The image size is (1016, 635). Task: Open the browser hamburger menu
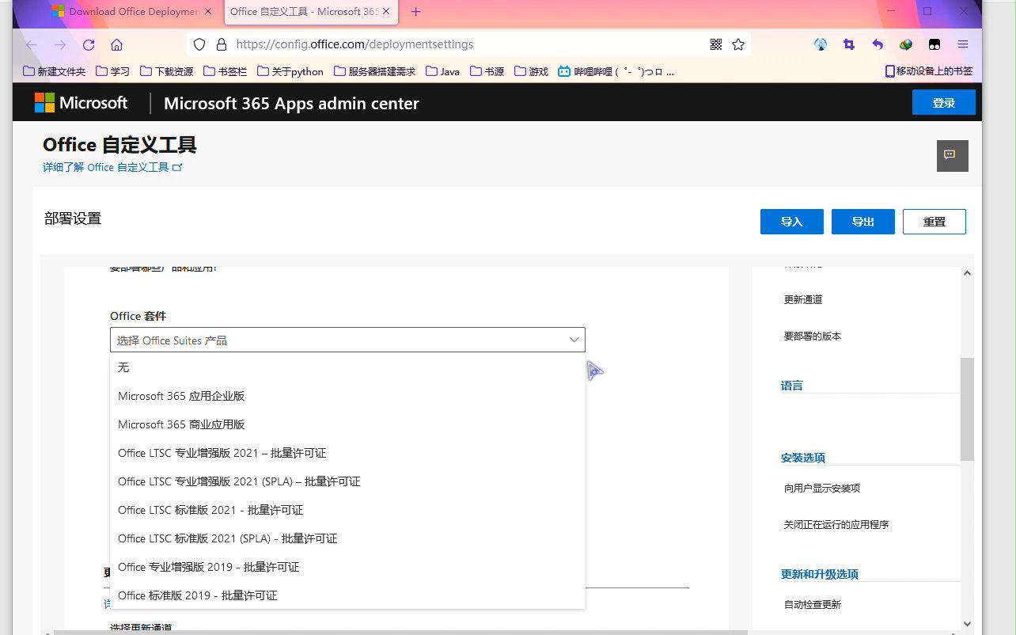[x=963, y=44]
